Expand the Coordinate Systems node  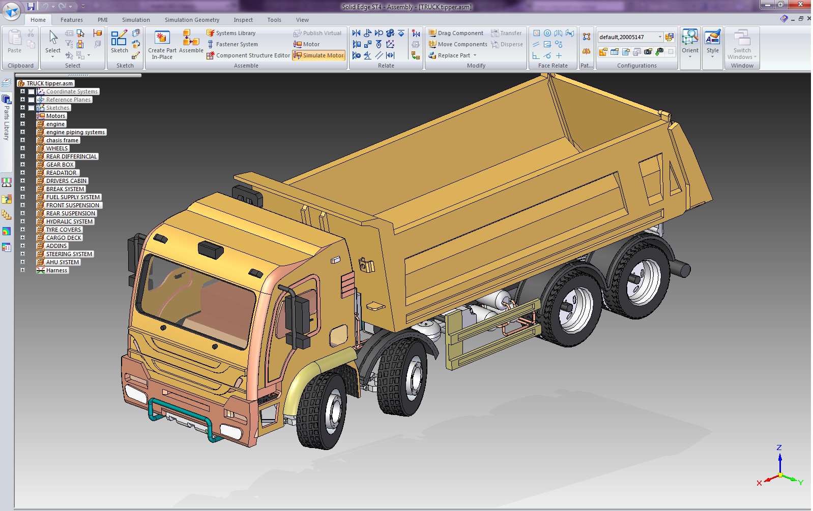(x=22, y=91)
